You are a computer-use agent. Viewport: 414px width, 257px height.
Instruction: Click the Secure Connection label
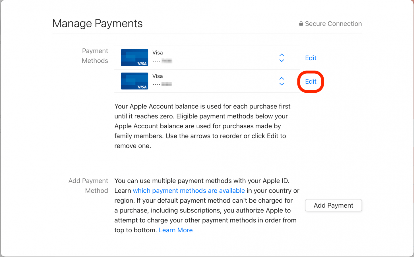(333, 24)
